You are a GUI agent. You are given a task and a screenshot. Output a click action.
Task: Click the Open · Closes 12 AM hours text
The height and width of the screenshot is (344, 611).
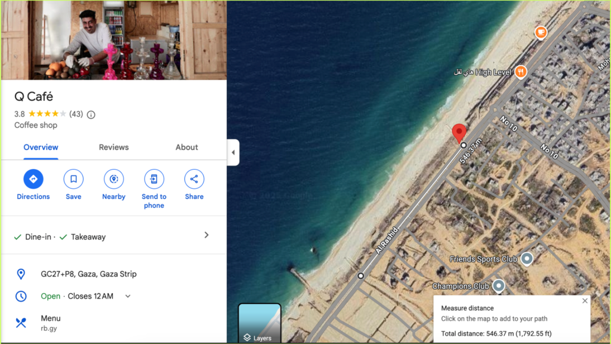[77, 296]
